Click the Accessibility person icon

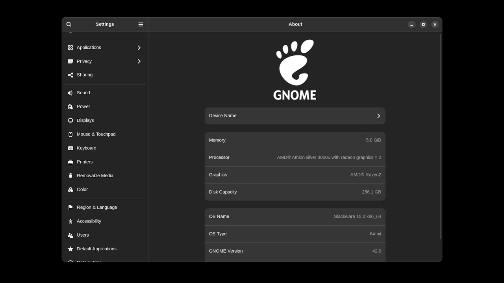(x=70, y=221)
